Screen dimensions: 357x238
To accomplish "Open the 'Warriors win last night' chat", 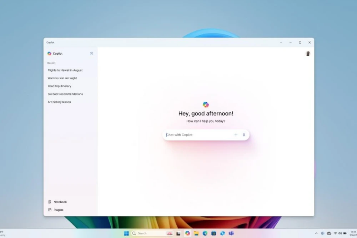I will click(x=62, y=78).
